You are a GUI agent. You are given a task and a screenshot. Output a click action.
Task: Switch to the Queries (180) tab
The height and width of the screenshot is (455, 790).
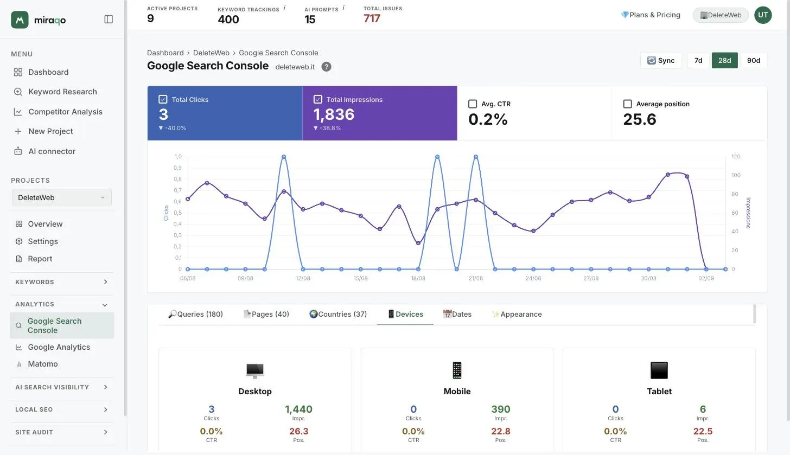[x=195, y=314]
